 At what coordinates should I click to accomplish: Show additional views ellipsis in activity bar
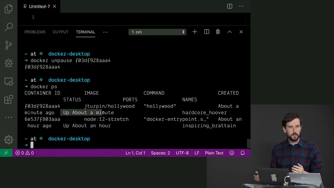(x=9, y=117)
